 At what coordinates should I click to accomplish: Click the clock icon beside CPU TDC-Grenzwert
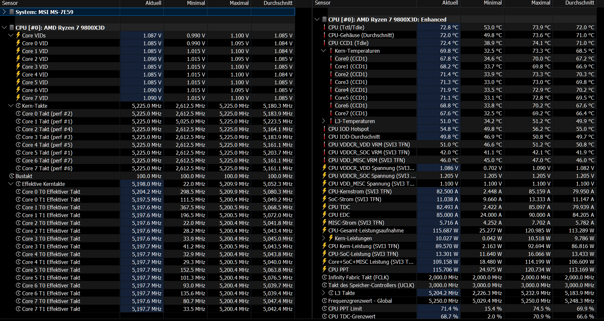click(325, 316)
